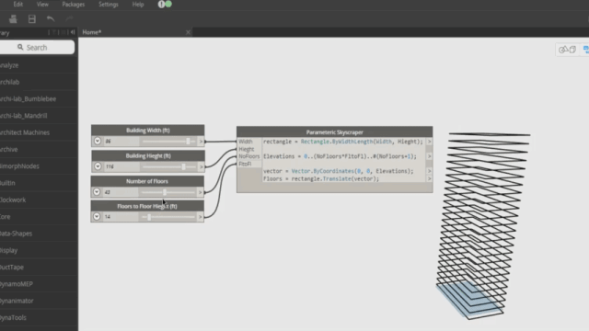The image size is (589, 331).
Task: Click the library Search field
Action: [37, 47]
